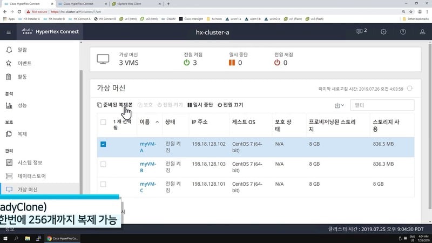Click the 전원 끄기 power off button

click(x=231, y=105)
